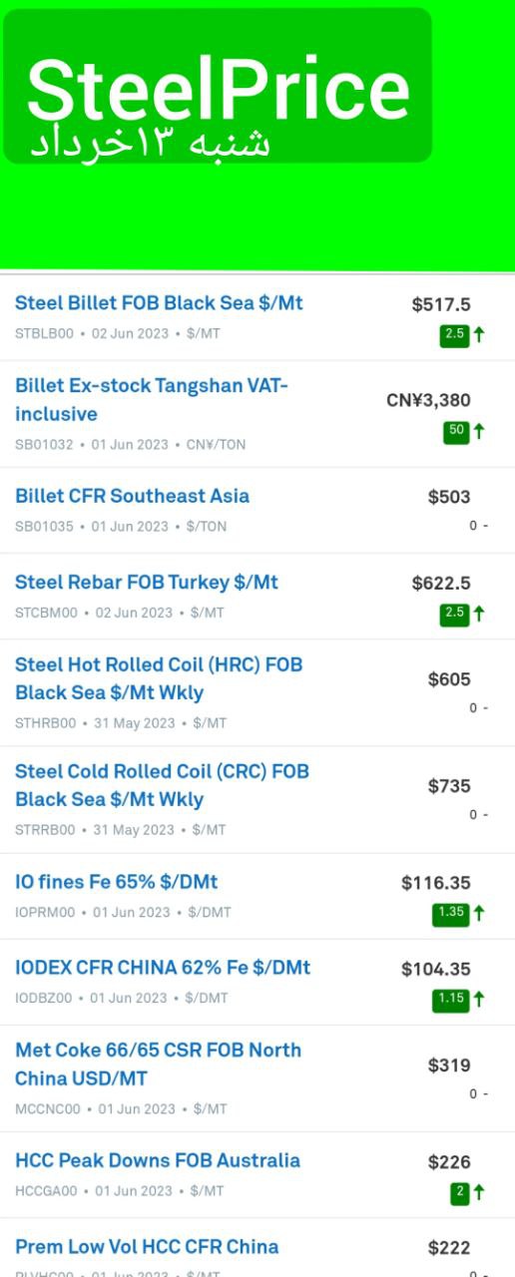
Task: Open Steel Hot Rolled Coil (HRC) listing
Action: click(159, 678)
